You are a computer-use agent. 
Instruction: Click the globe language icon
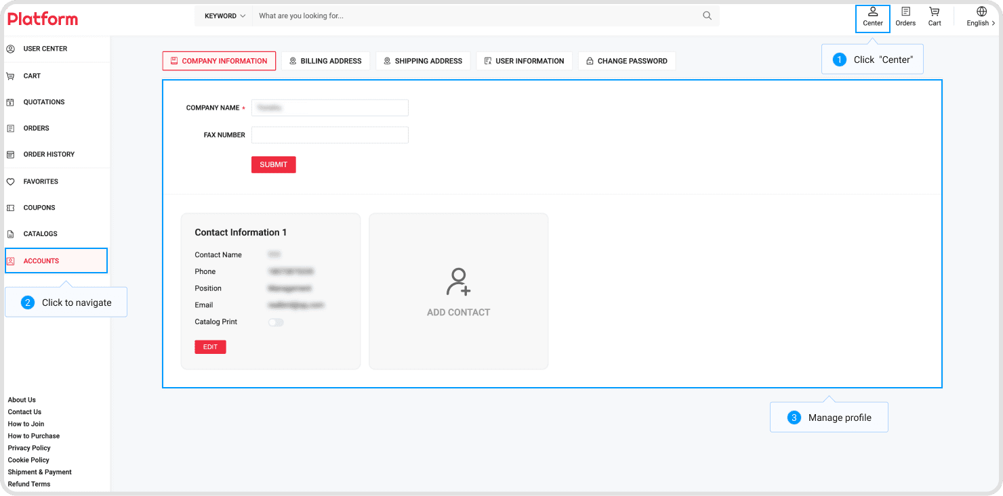981,12
